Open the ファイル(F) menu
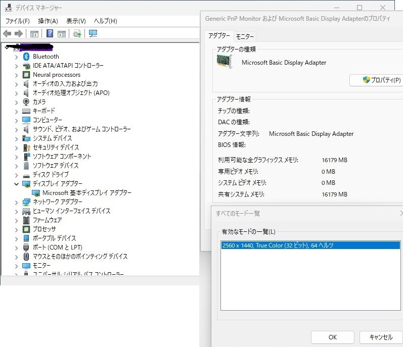 [x=18, y=21]
